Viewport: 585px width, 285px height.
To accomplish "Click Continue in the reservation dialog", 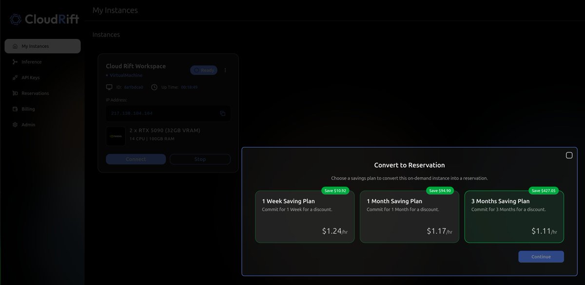I will pos(541,257).
